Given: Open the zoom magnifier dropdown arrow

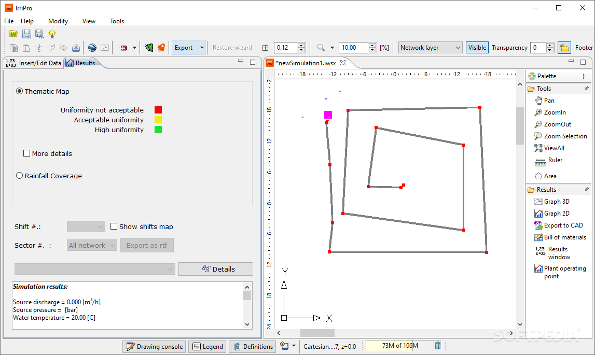Looking at the screenshot, I should (x=332, y=48).
